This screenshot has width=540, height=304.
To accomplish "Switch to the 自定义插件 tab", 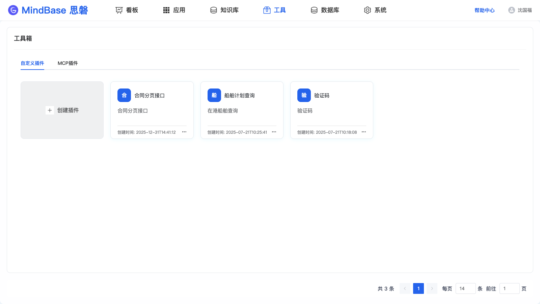I will tap(32, 63).
